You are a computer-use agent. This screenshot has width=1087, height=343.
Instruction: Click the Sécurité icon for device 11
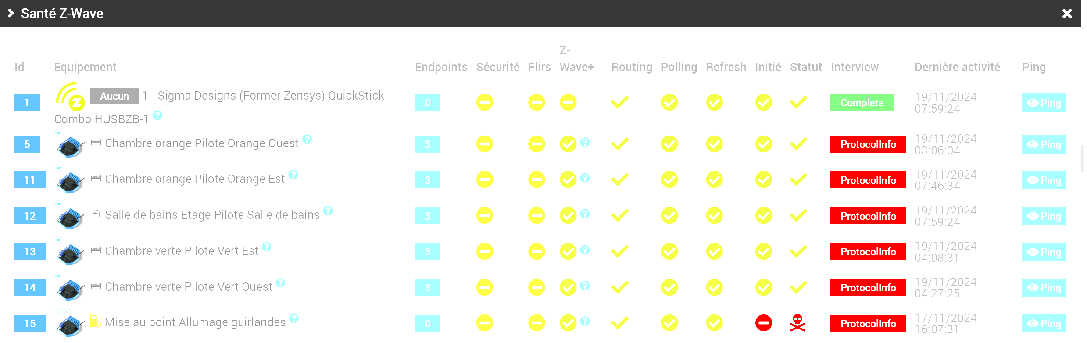point(485,179)
